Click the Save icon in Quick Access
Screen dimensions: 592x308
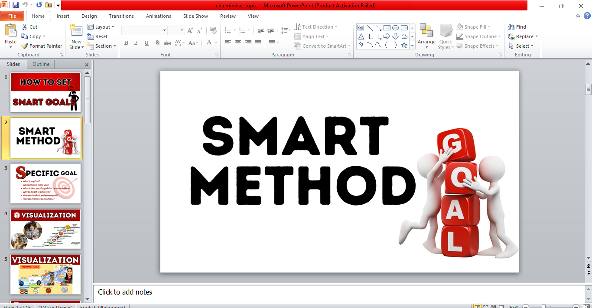pos(16,5)
